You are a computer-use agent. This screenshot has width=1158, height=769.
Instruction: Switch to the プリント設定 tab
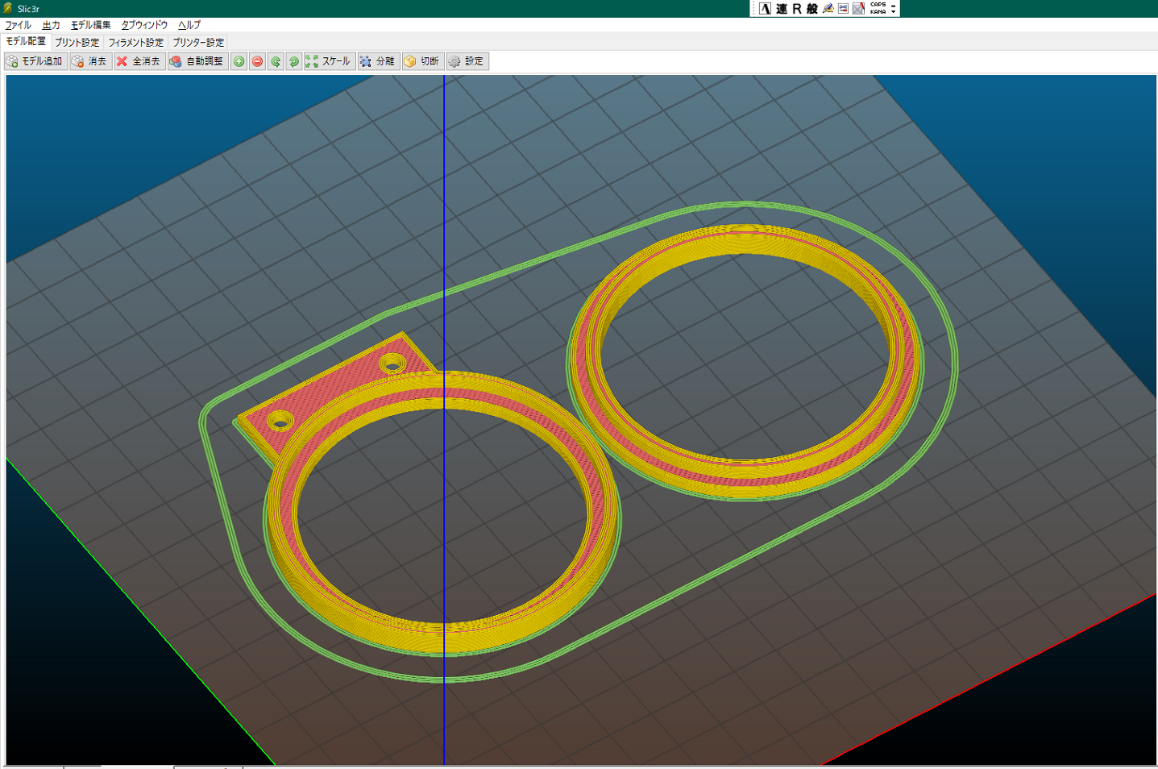click(77, 42)
